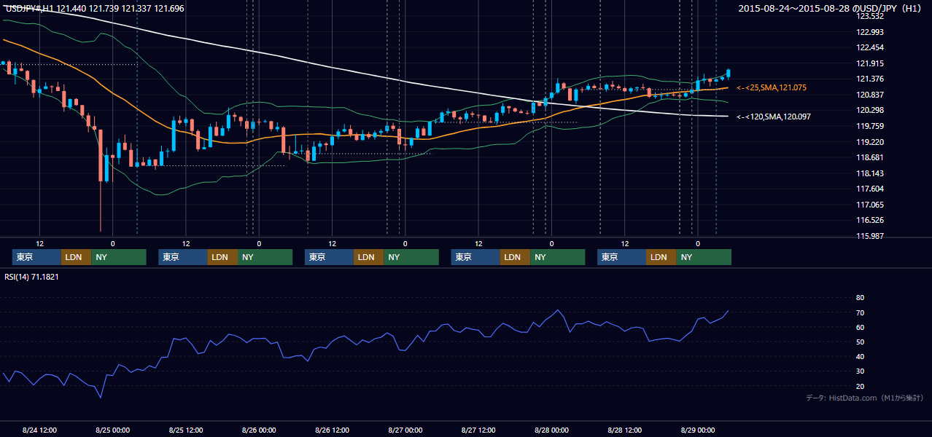Click the 8/26 12:00 date label

(332, 430)
